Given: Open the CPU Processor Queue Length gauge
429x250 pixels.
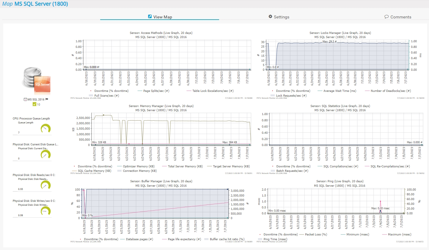Looking at the screenshot, I should click(45, 128).
